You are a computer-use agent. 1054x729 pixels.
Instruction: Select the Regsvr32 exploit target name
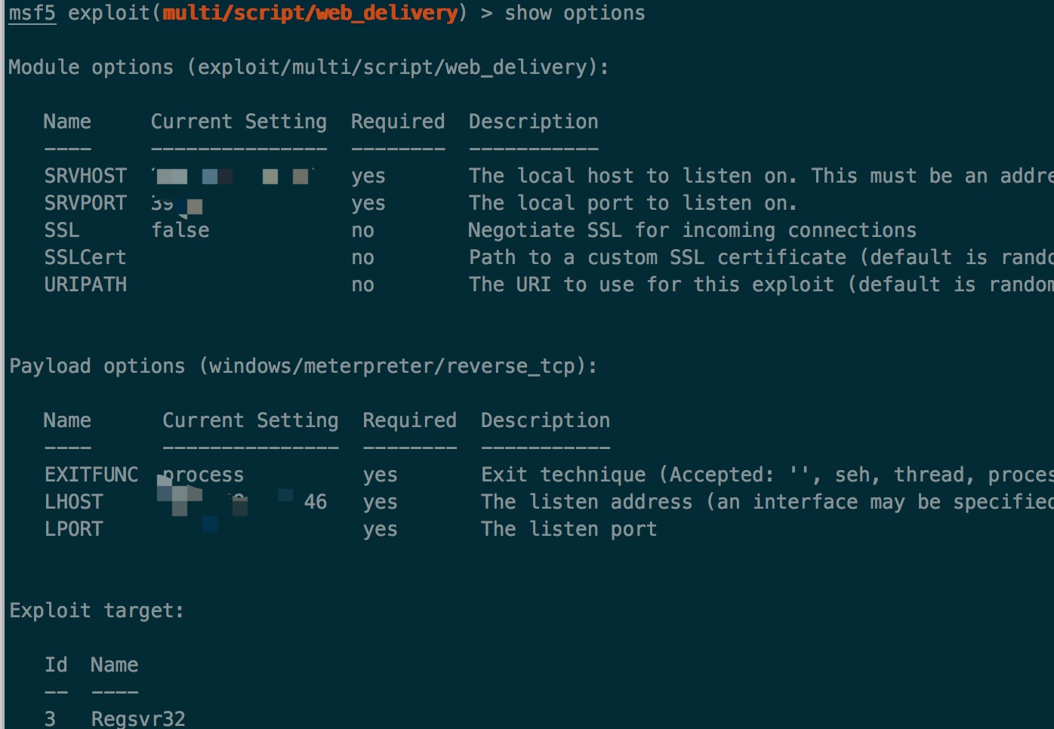(138, 718)
